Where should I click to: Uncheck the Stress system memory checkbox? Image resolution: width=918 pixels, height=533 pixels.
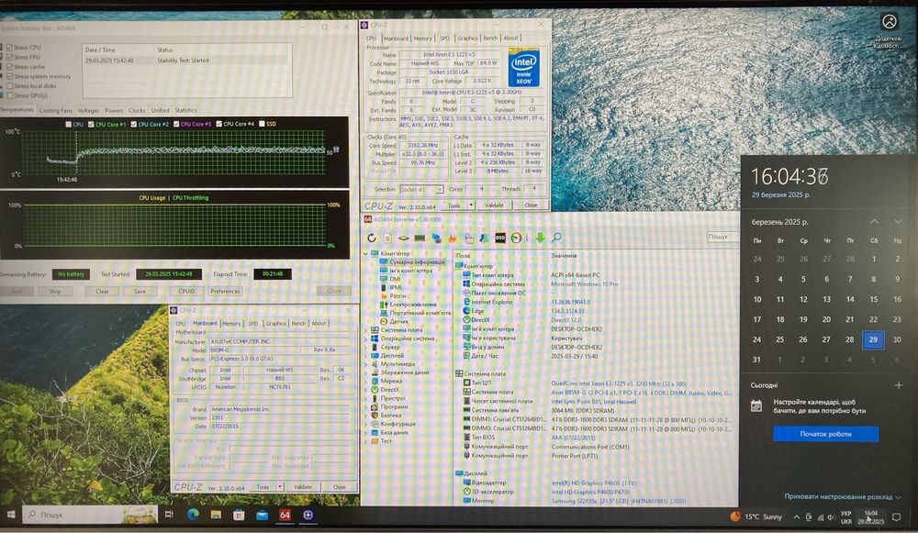(10, 76)
